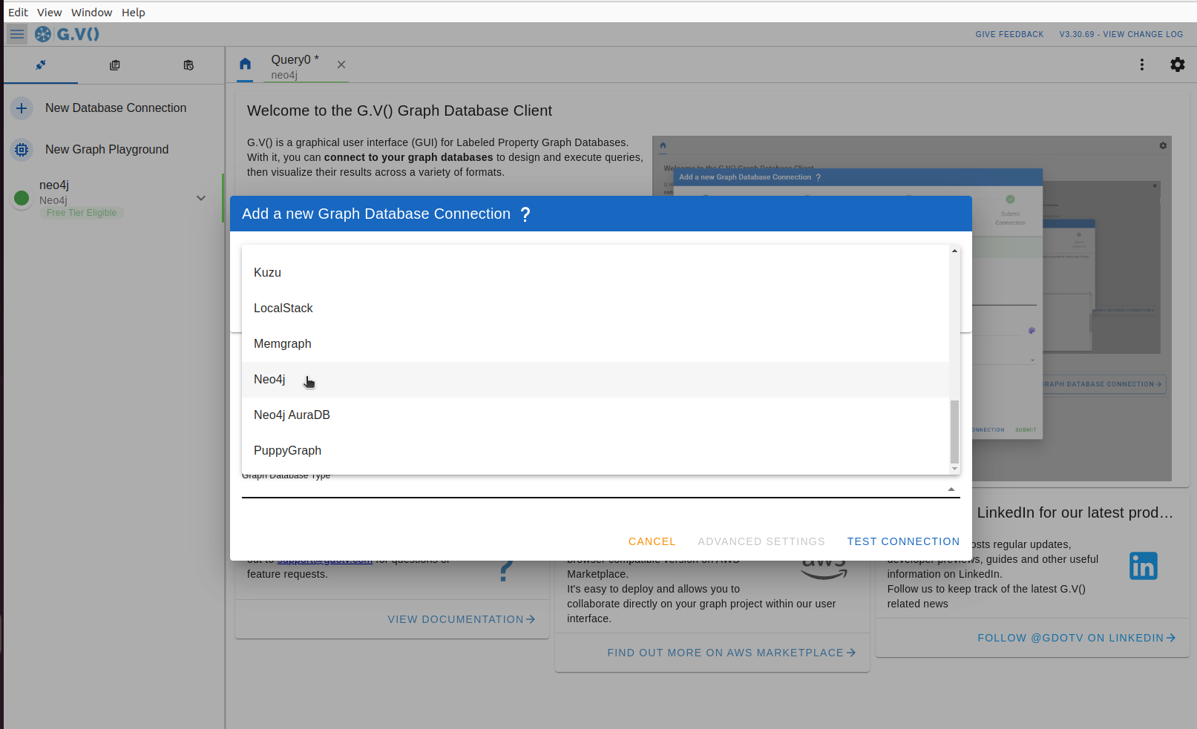Go to the Home tab icon
Image resolution: width=1197 pixels, height=729 pixels.
245,64
